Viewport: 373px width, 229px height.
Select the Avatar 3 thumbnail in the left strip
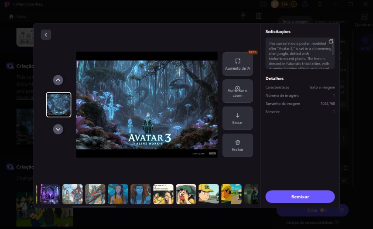coord(58,104)
